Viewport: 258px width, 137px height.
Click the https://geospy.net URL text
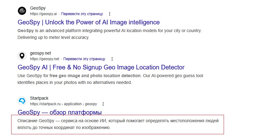[45, 59]
